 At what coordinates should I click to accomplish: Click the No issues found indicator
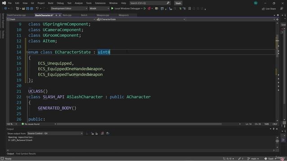click(x=30, y=124)
